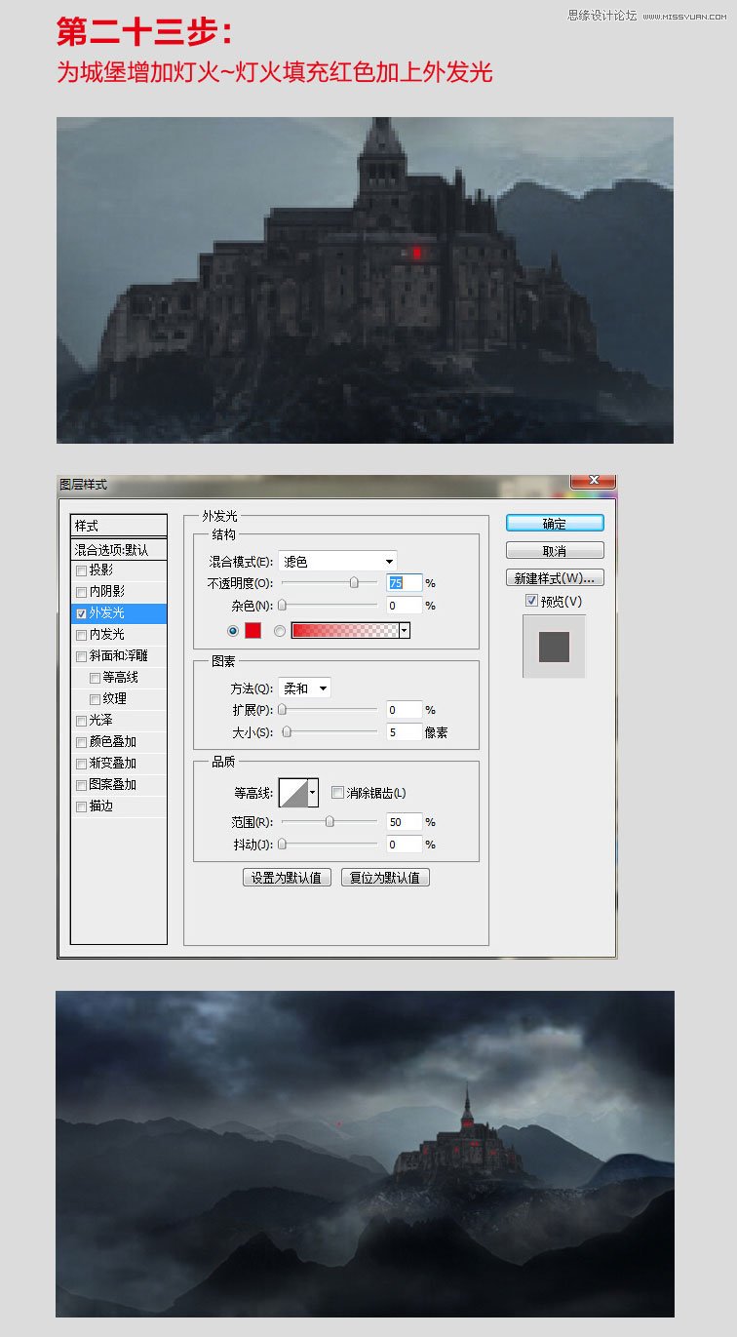Open the gradient picker dropdown arrow
The height and width of the screenshot is (1337, 737).
click(404, 631)
